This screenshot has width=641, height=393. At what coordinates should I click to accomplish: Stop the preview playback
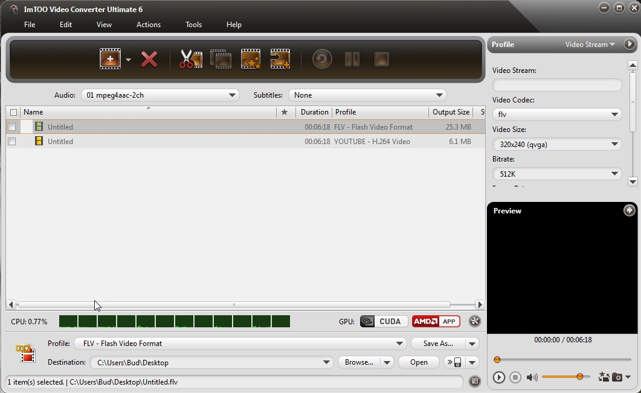coord(515,377)
